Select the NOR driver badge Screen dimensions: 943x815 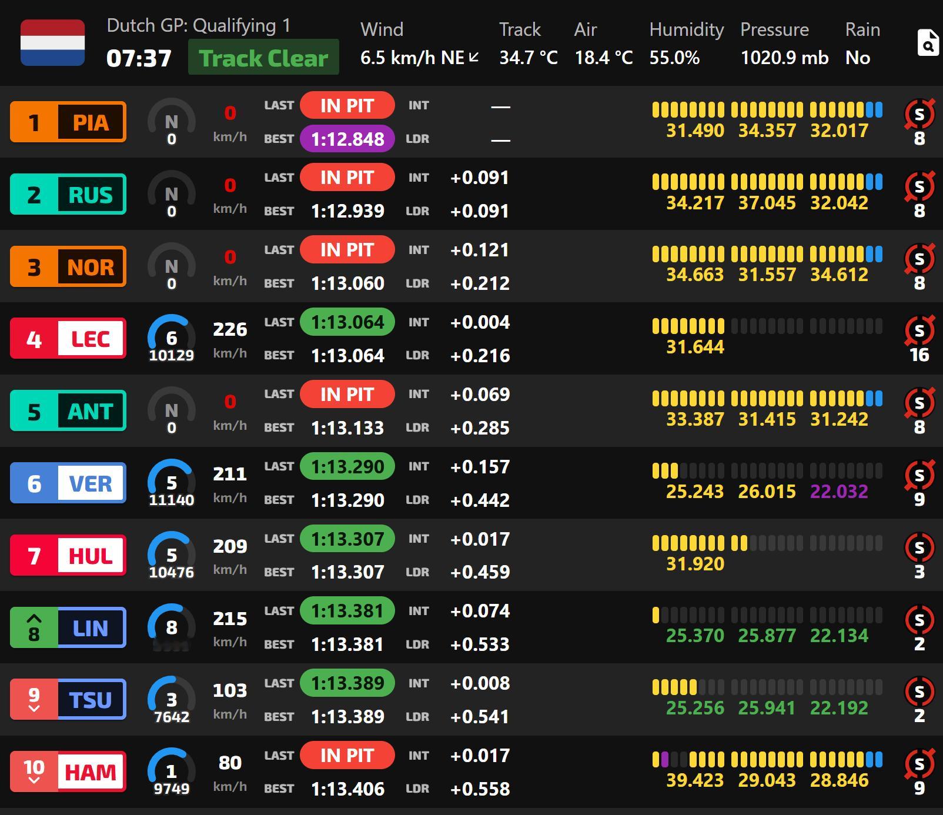(x=68, y=266)
